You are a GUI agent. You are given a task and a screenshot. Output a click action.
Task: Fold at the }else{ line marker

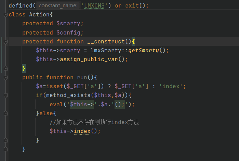click(x=5, y=113)
